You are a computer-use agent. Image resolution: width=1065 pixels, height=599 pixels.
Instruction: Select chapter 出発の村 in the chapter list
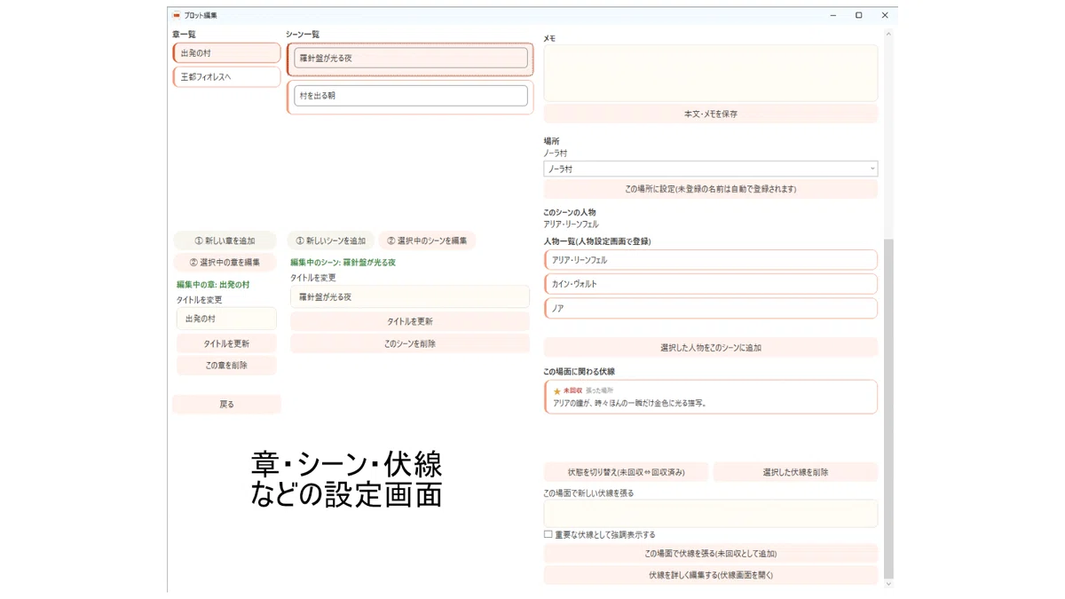coord(227,53)
